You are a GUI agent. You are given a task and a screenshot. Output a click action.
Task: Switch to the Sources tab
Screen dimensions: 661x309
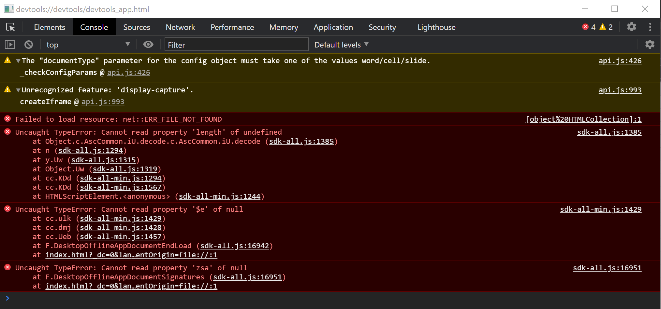coord(137,27)
